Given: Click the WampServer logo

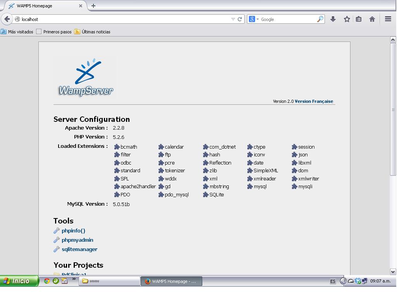Looking at the screenshot, I should 86,77.
